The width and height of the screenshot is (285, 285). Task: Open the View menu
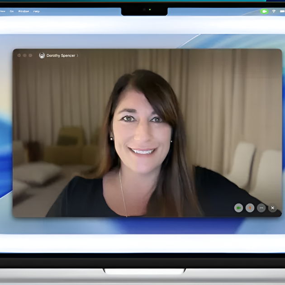pos(3,11)
